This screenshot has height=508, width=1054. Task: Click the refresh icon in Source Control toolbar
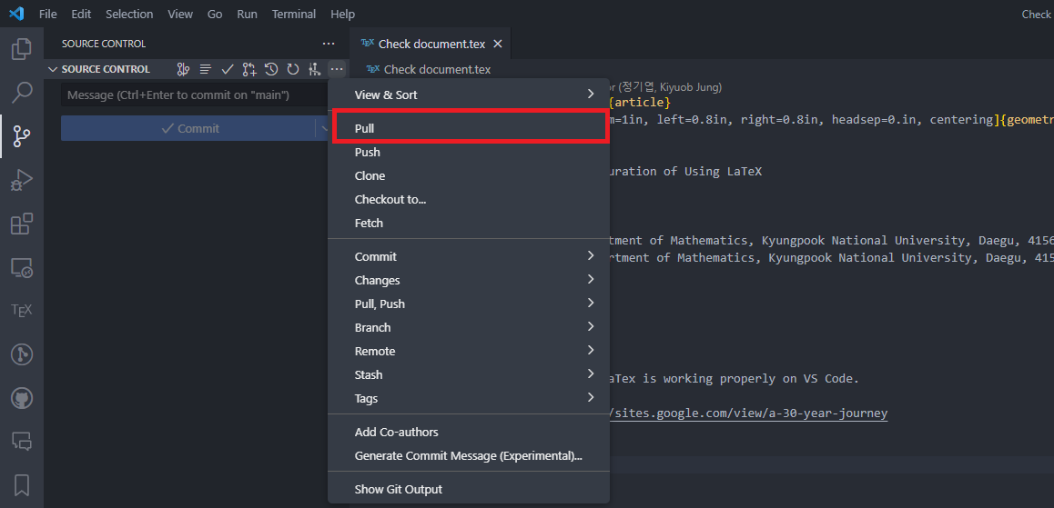(292, 69)
